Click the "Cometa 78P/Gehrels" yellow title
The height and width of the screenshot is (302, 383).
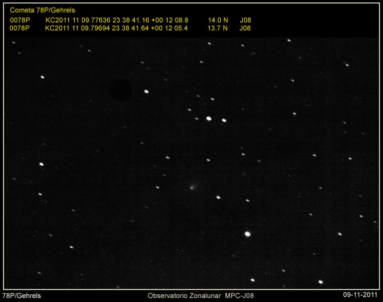[x=42, y=10]
